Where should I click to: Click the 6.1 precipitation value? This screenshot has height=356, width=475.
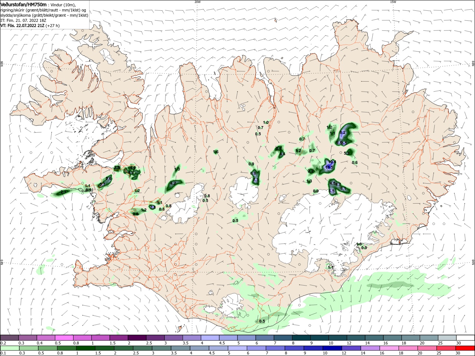pyautogui.click(x=343, y=189)
